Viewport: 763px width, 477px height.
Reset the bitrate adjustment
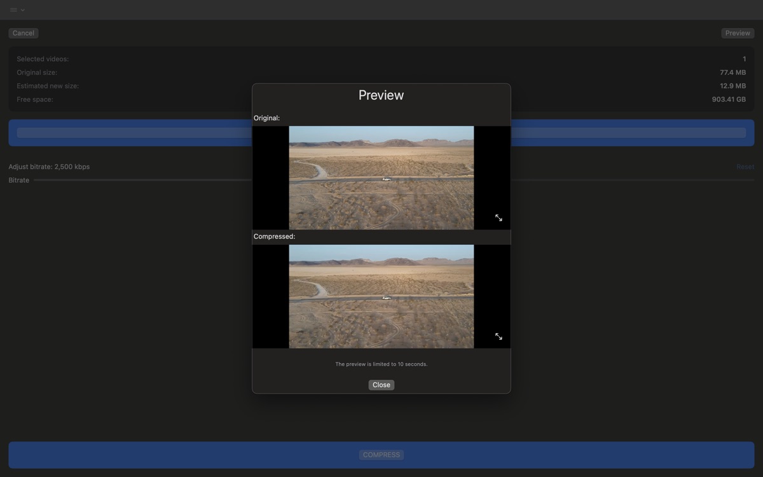click(745, 167)
